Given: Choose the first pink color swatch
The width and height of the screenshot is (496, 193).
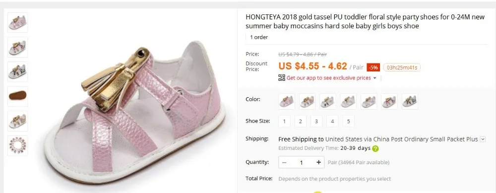Looking at the screenshot, I should pyautogui.click(x=287, y=102).
